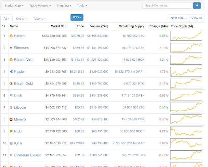This screenshot has height=167, width=208.
Task: Click the Litecoin logo icon
Action: point(11,107)
